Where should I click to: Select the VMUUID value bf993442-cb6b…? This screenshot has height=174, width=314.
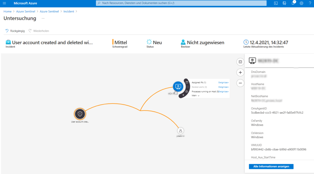coord(278,149)
